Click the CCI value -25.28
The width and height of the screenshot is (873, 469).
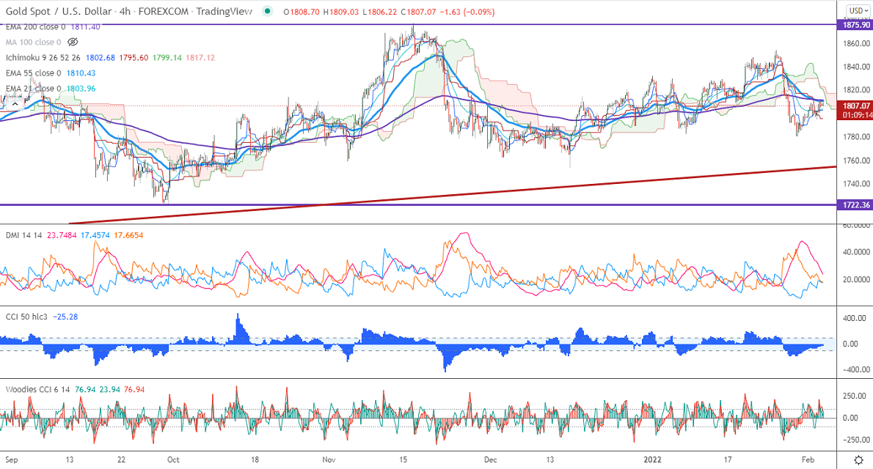(65, 317)
